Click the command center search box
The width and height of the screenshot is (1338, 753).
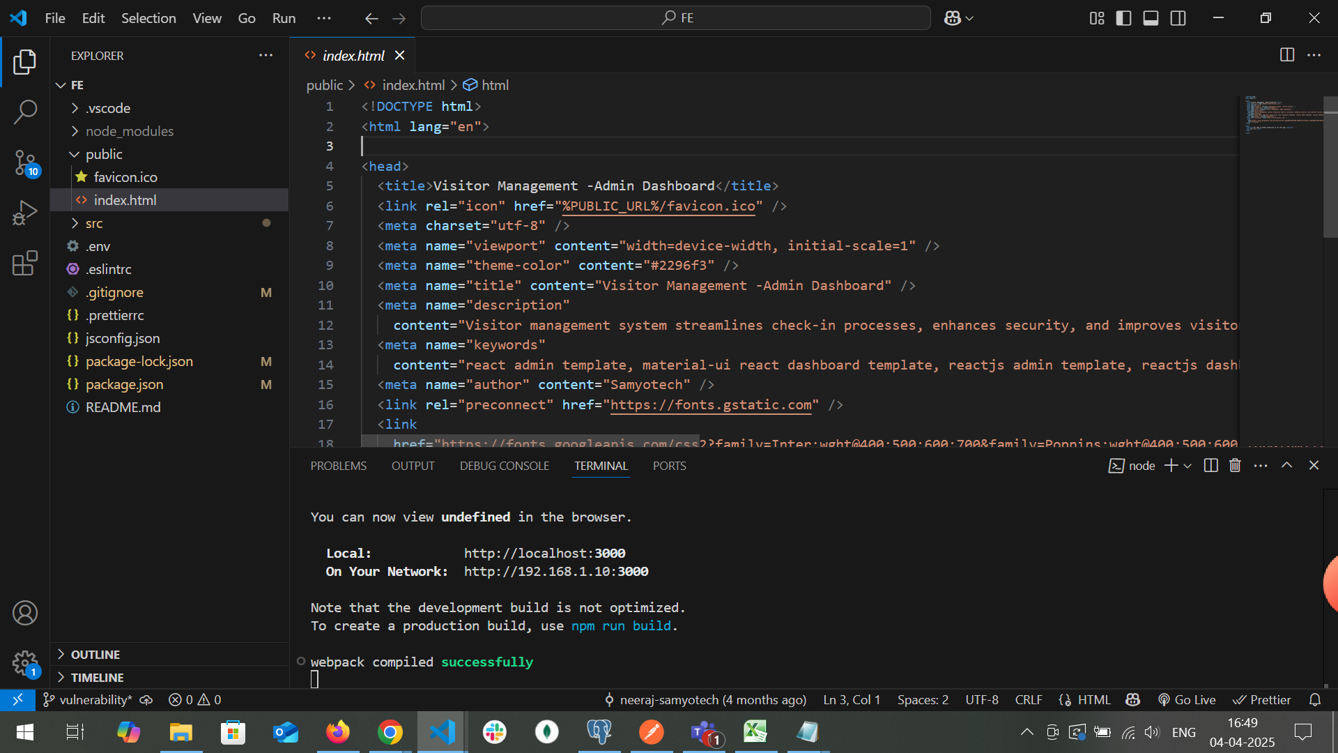coord(675,18)
